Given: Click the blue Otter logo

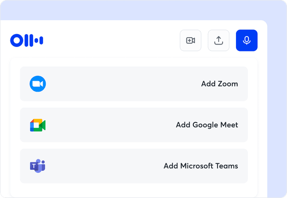Looking at the screenshot, I should click(x=27, y=40).
